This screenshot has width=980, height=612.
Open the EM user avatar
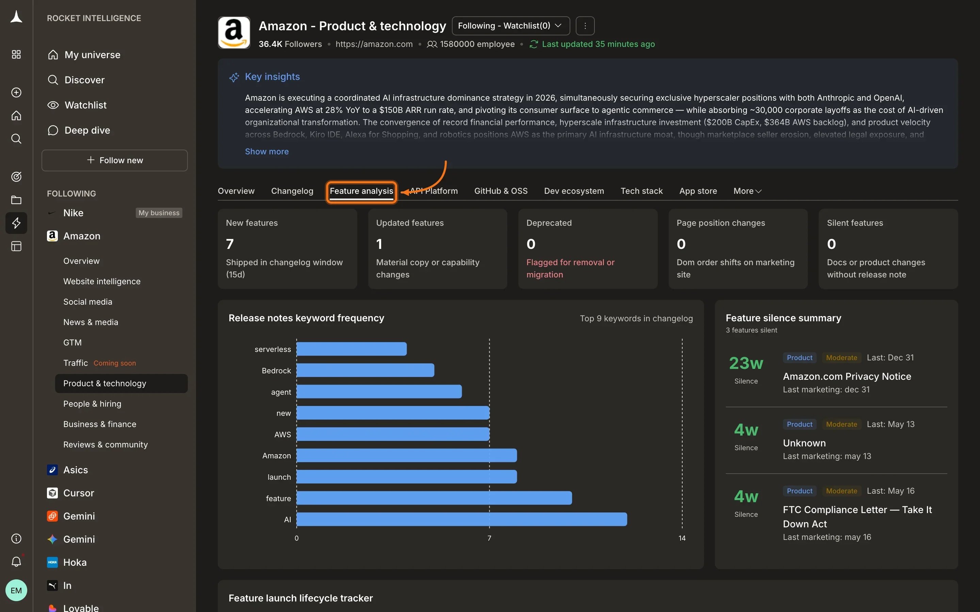tap(16, 590)
